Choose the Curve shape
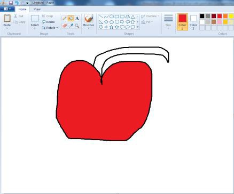This screenshot has height=194, width=234. point(106,17)
